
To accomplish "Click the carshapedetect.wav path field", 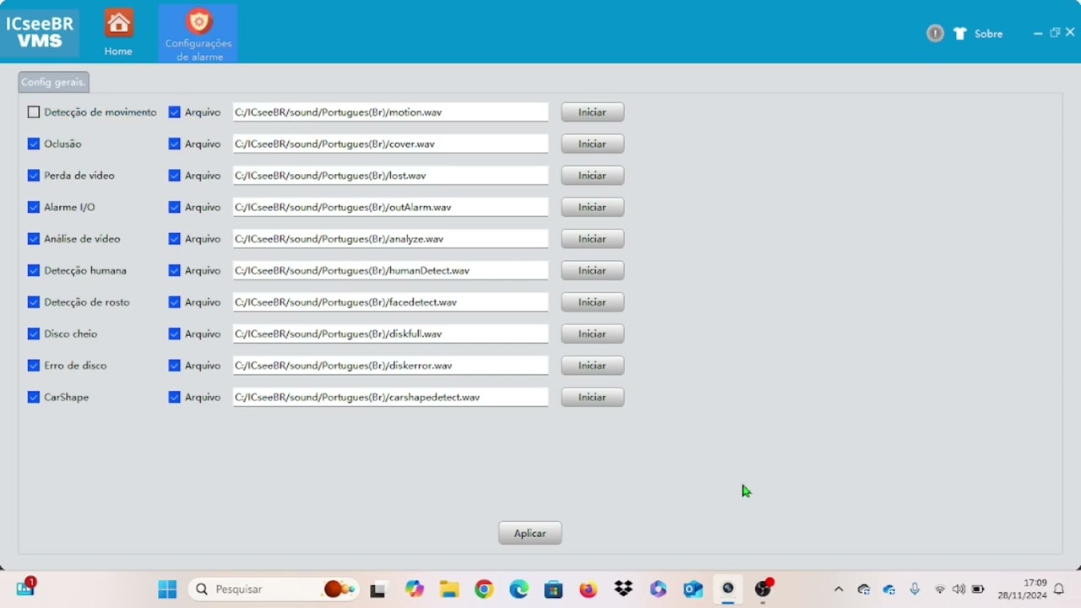I will [391, 397].
